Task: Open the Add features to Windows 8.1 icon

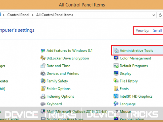Action: [43, 51]
